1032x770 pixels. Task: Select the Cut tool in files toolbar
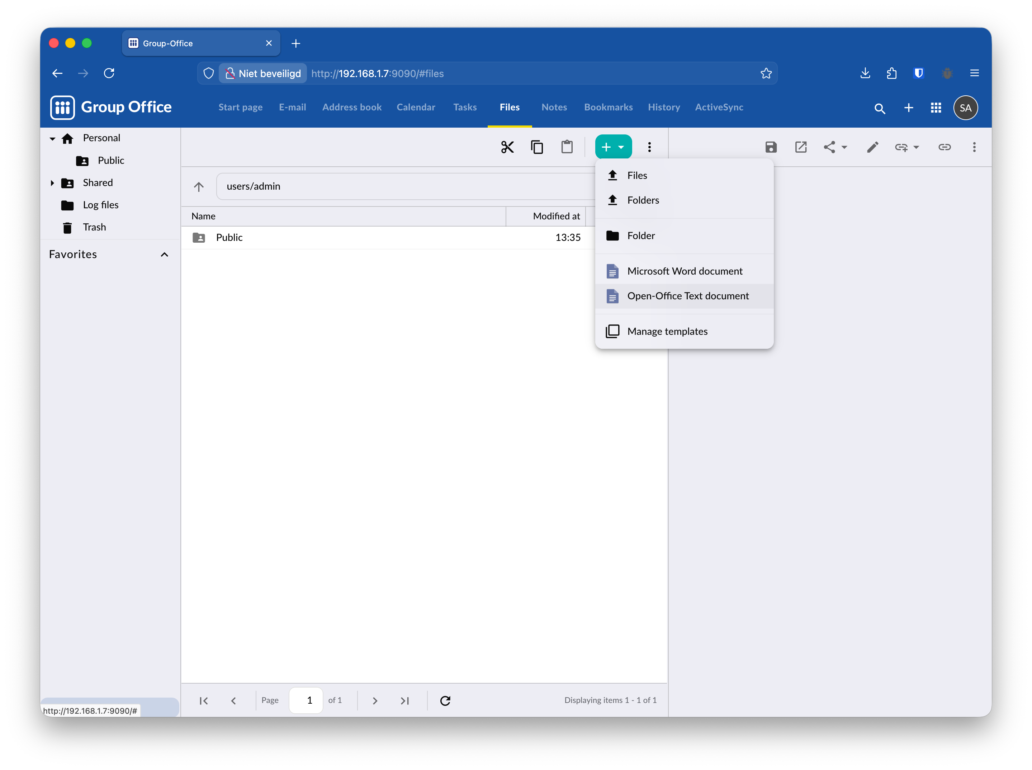tap(507, 146)
